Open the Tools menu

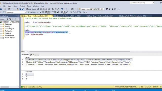pos(29,6)
